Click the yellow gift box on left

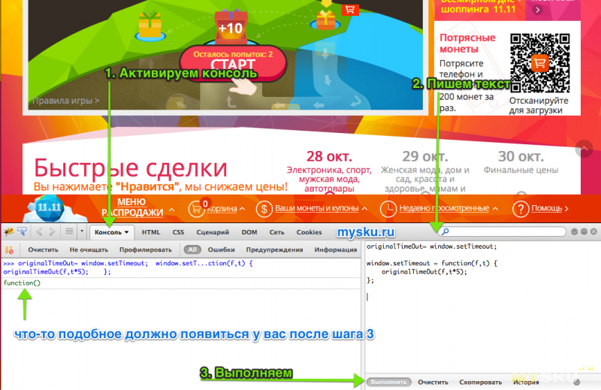click(149, 26)
